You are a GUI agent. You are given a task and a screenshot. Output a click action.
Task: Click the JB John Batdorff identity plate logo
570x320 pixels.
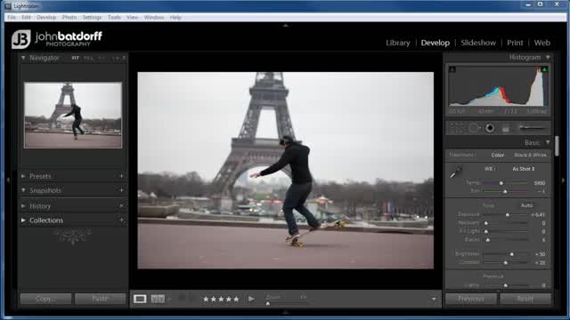(x=57, y=39)
